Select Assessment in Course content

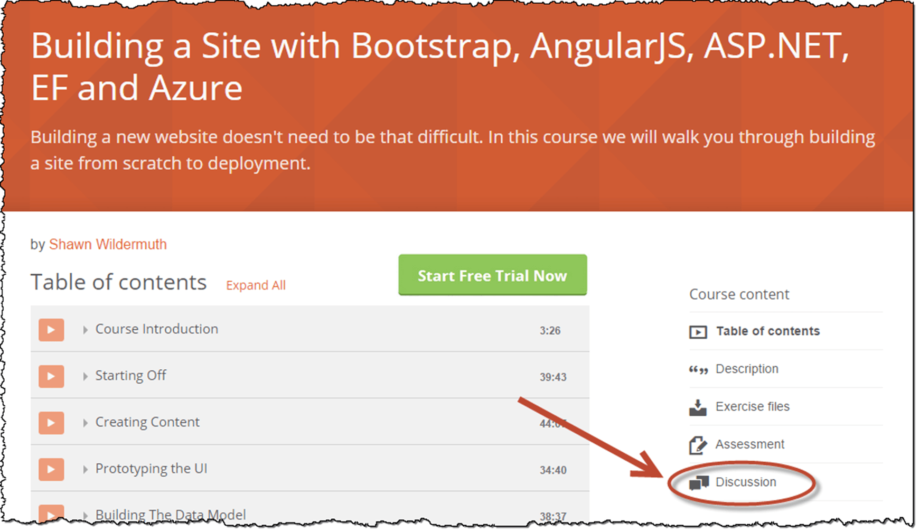tap(749, 444)
